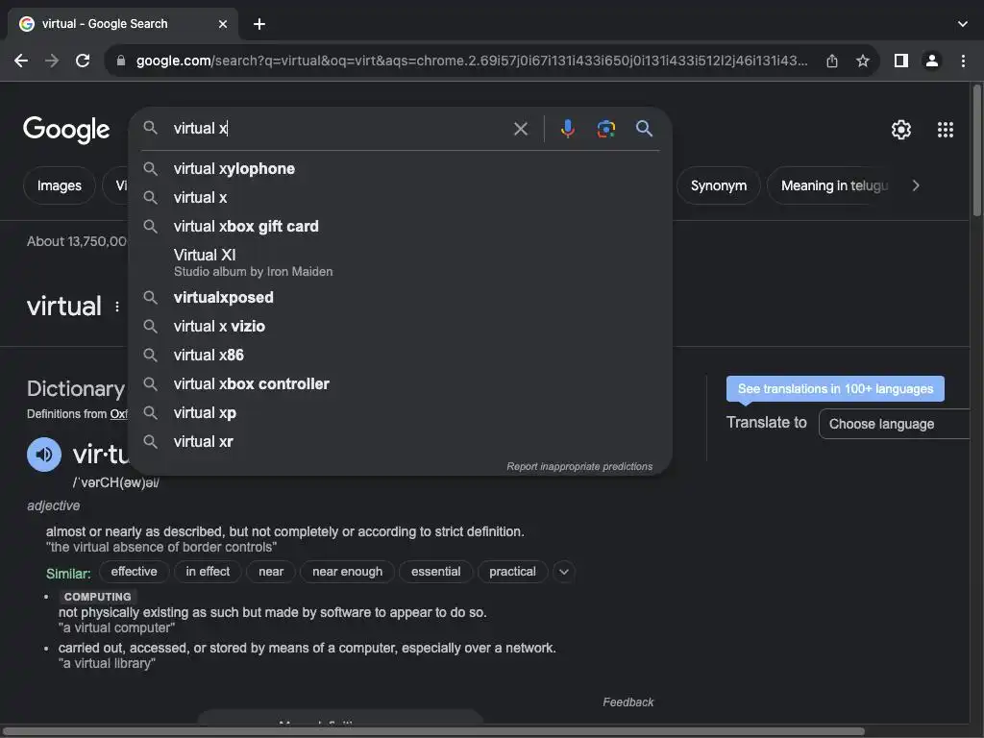
Task: Click 'Report inappropriate predictions' link
Action: point(579,466)
